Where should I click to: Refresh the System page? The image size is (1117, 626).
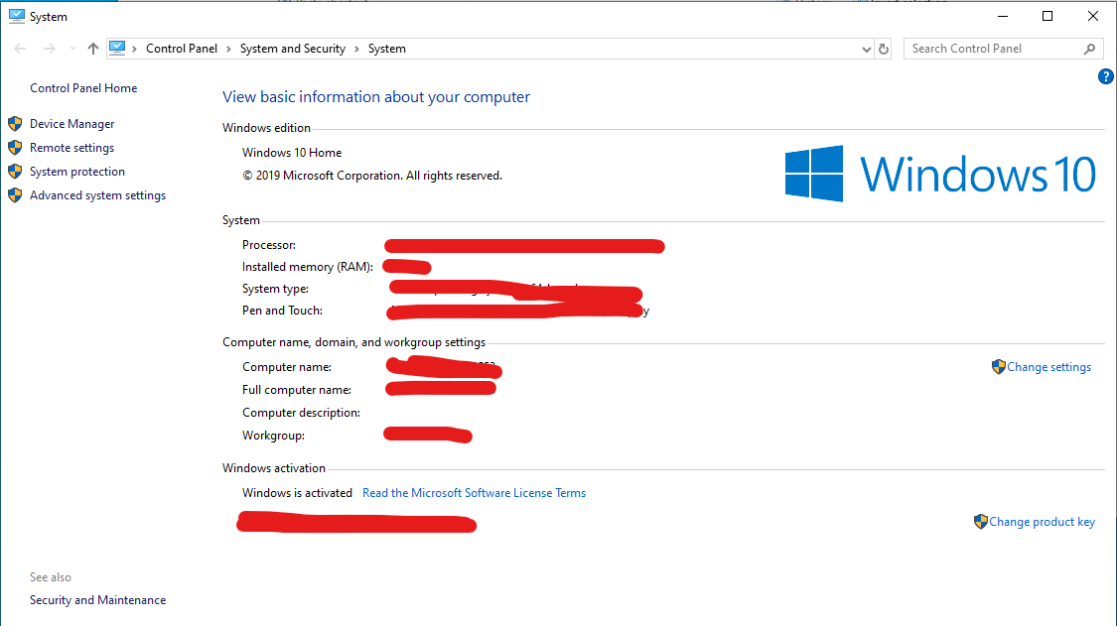click(x=884, y=50)
